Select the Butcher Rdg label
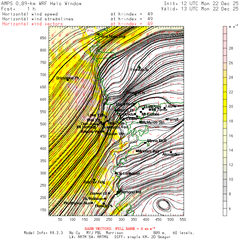The image size is (240, 240). point(94,182)
